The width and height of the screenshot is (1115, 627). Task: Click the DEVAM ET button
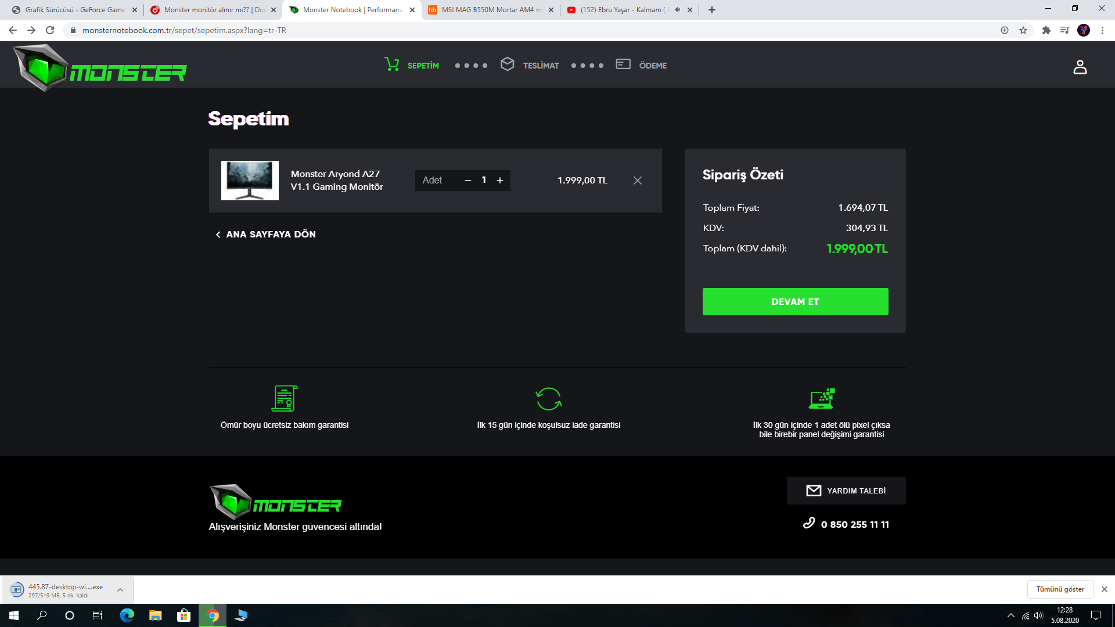[794, 302]
